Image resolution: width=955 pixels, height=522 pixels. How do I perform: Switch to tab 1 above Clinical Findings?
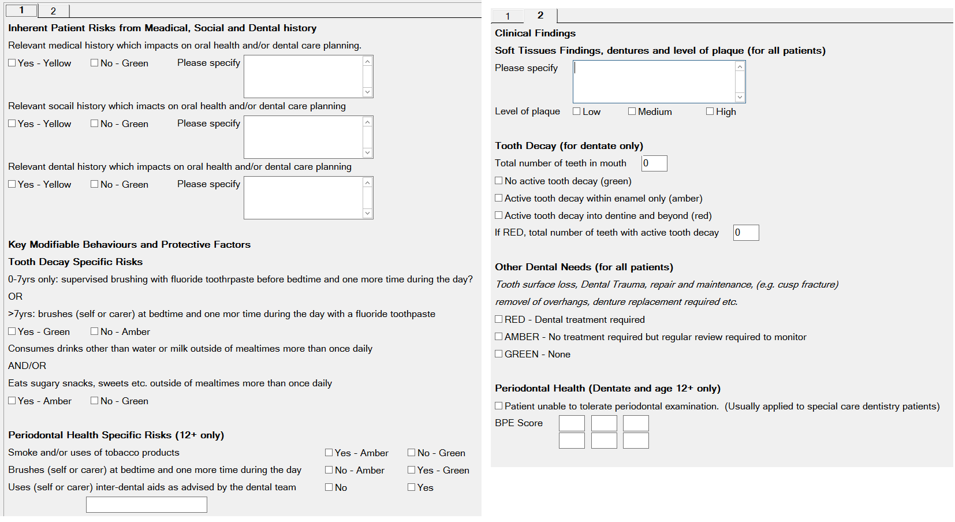click(x=508, y=16)
